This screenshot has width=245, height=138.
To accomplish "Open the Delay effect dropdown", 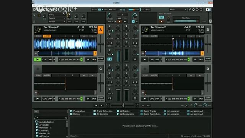I will (x=57, y=15).
